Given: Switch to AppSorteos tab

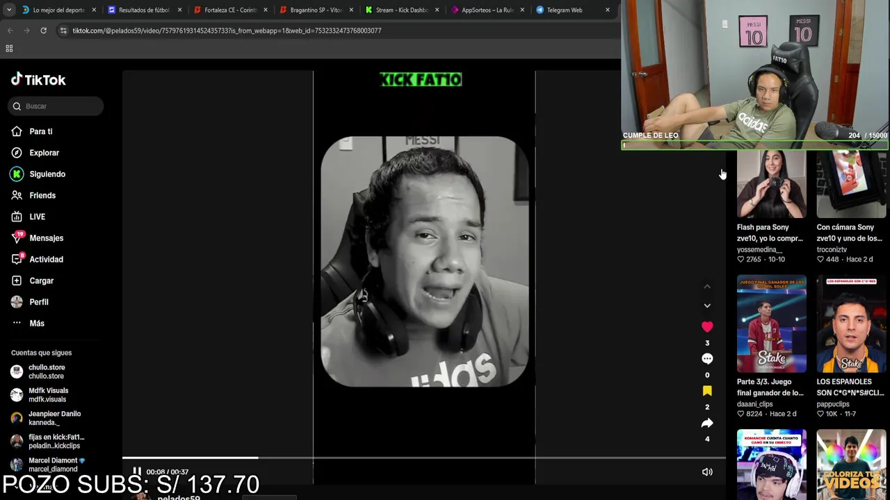Looking at the screenshot, I should coord(487,10).
